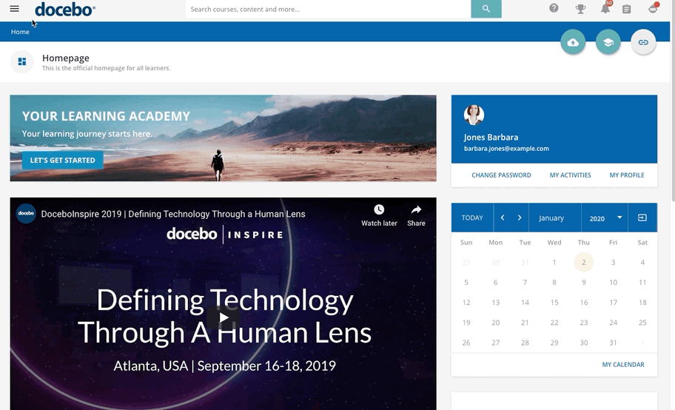Click the cloud upload round button

573,42
